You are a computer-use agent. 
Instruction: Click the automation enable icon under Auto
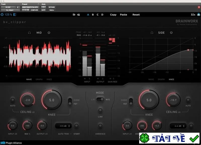tap(43, 7)
